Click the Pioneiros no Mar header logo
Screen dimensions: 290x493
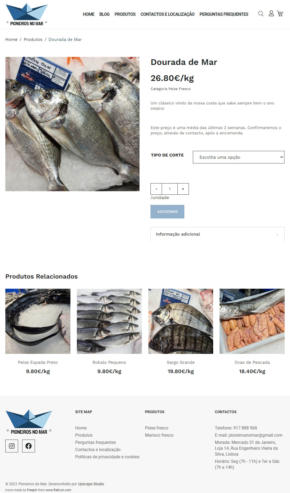tap(27, 14)
